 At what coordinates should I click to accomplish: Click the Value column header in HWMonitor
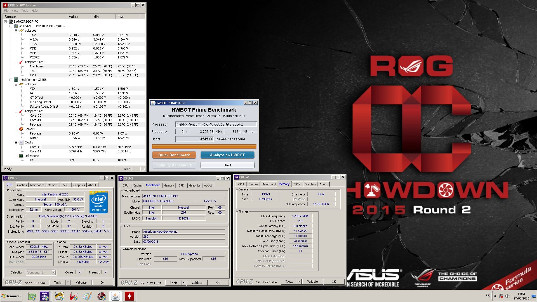tap(79, 17)
